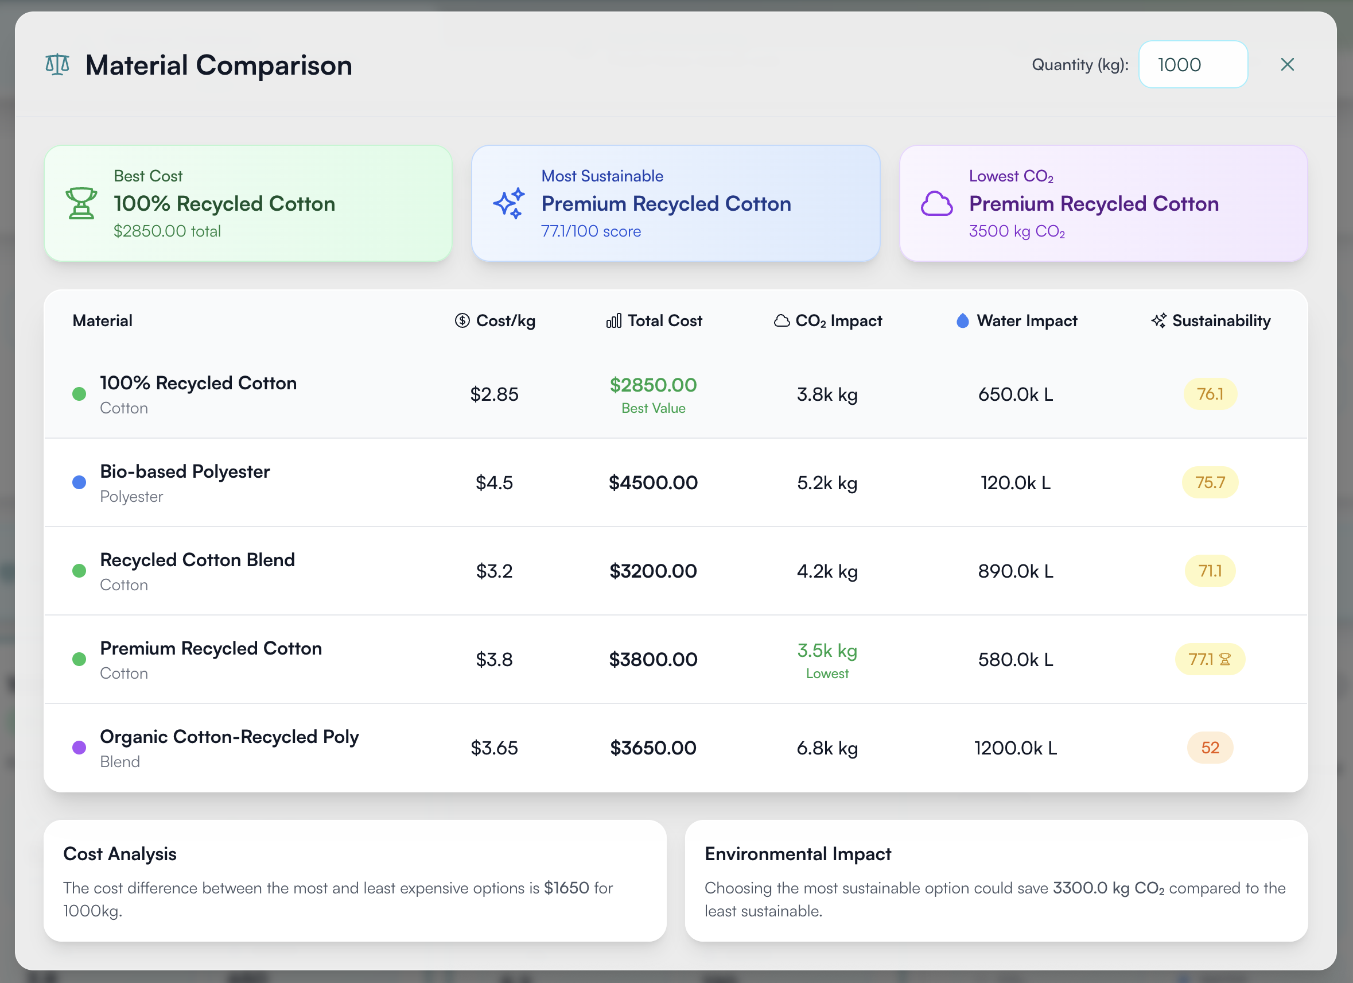Click the purple dot beside Organic Cotton-Recycled Poly
Viewport: 1353px width, 983px height.
click(79, 748)
